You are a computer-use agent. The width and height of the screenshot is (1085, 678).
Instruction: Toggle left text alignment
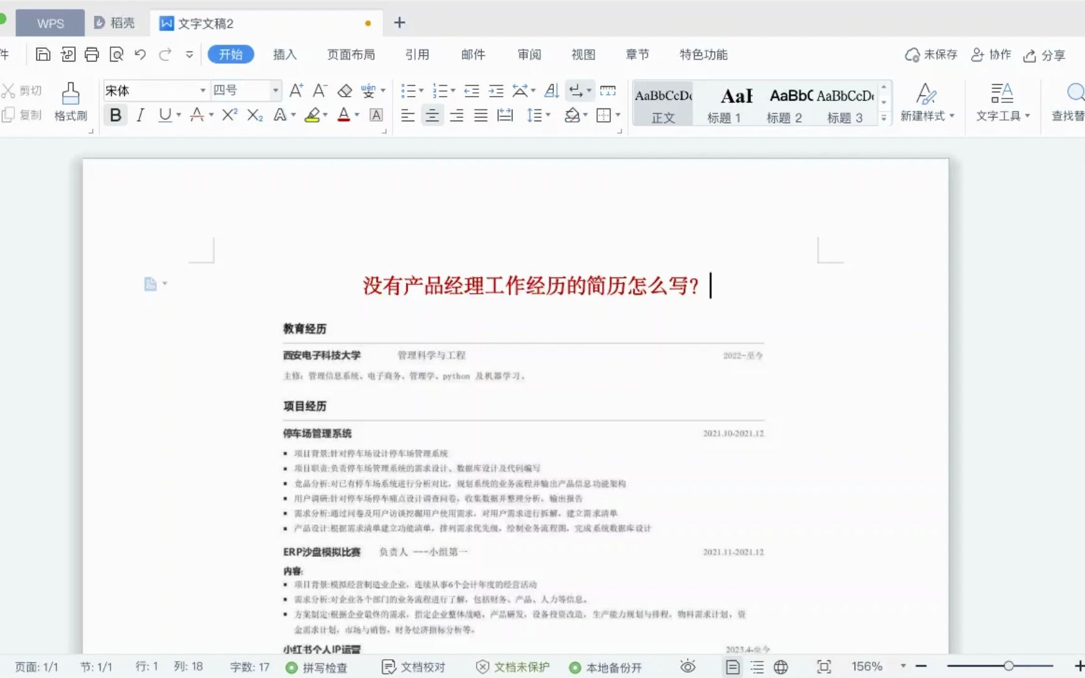[408, 115]
